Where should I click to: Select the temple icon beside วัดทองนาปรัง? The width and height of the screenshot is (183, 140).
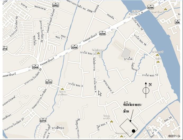pyautogui.click(x=122, y=136)
